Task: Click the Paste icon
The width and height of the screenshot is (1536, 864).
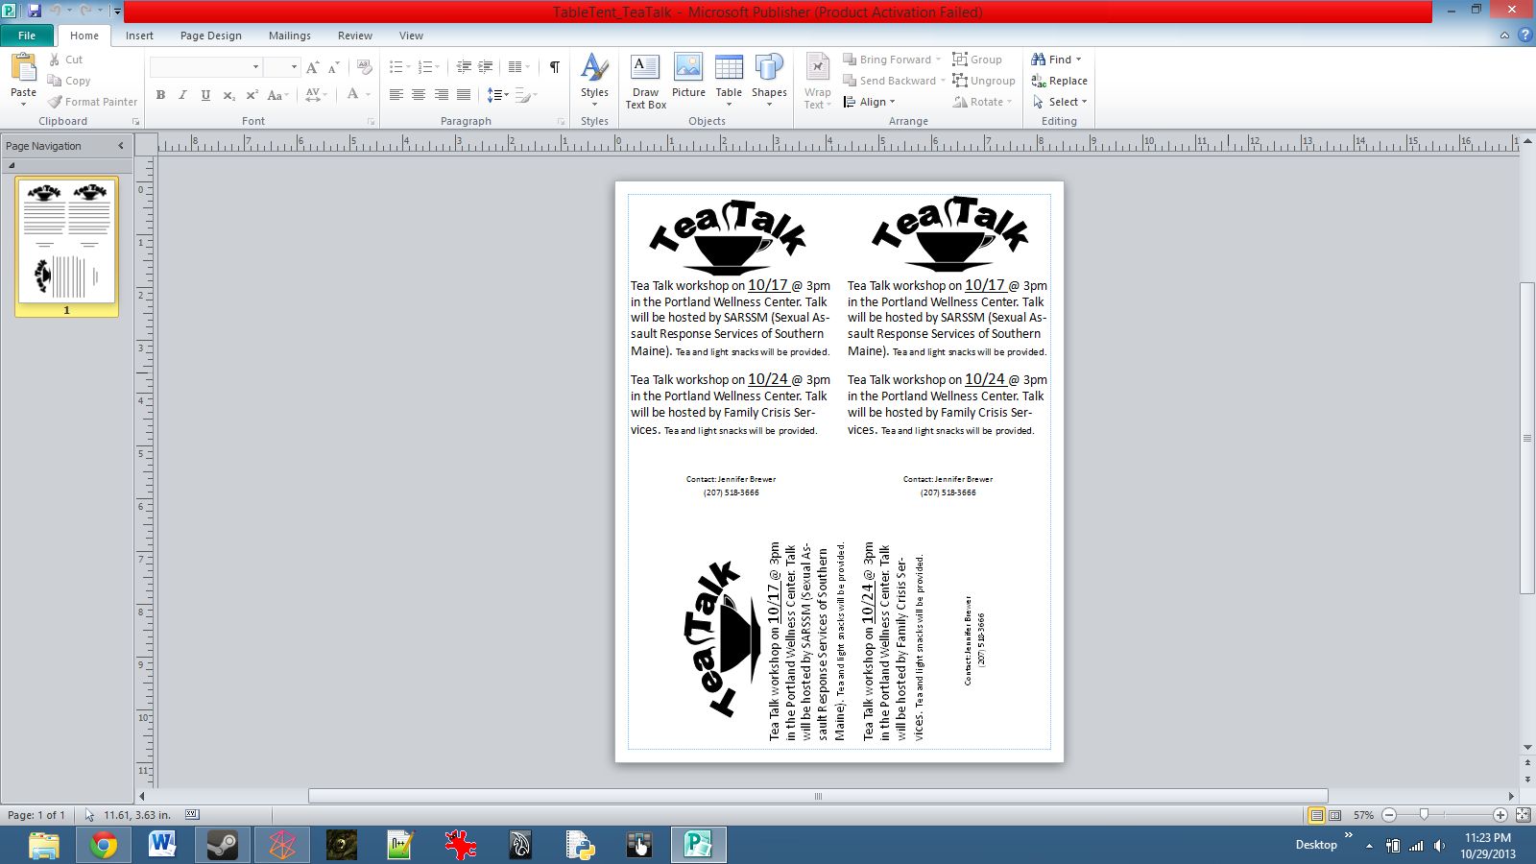Action: [x=23, y=67]
